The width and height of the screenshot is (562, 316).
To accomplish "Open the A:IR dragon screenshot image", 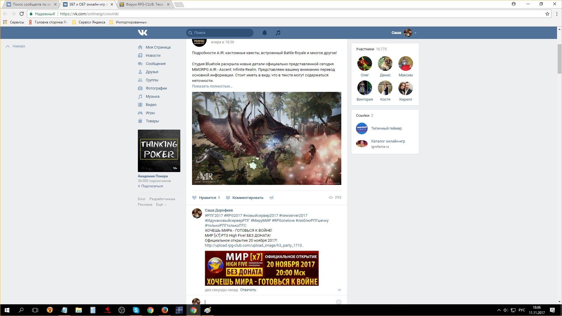I will click(267, 138).
